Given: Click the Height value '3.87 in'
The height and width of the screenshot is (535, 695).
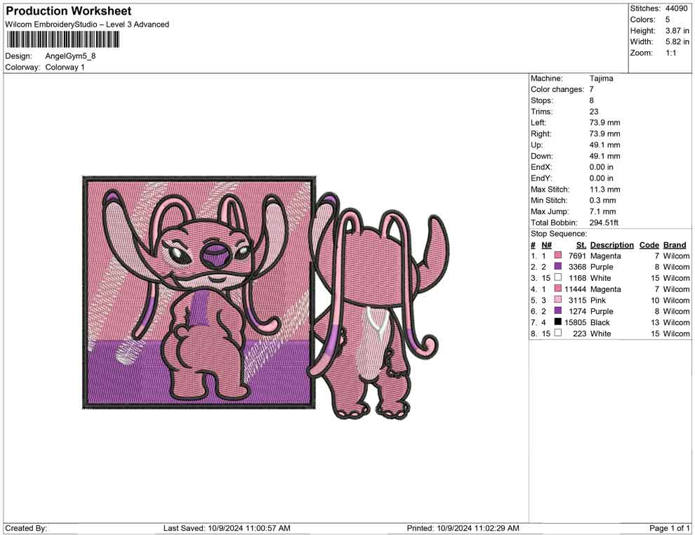Looking at the screenshot, I should (x=677, y=31).
